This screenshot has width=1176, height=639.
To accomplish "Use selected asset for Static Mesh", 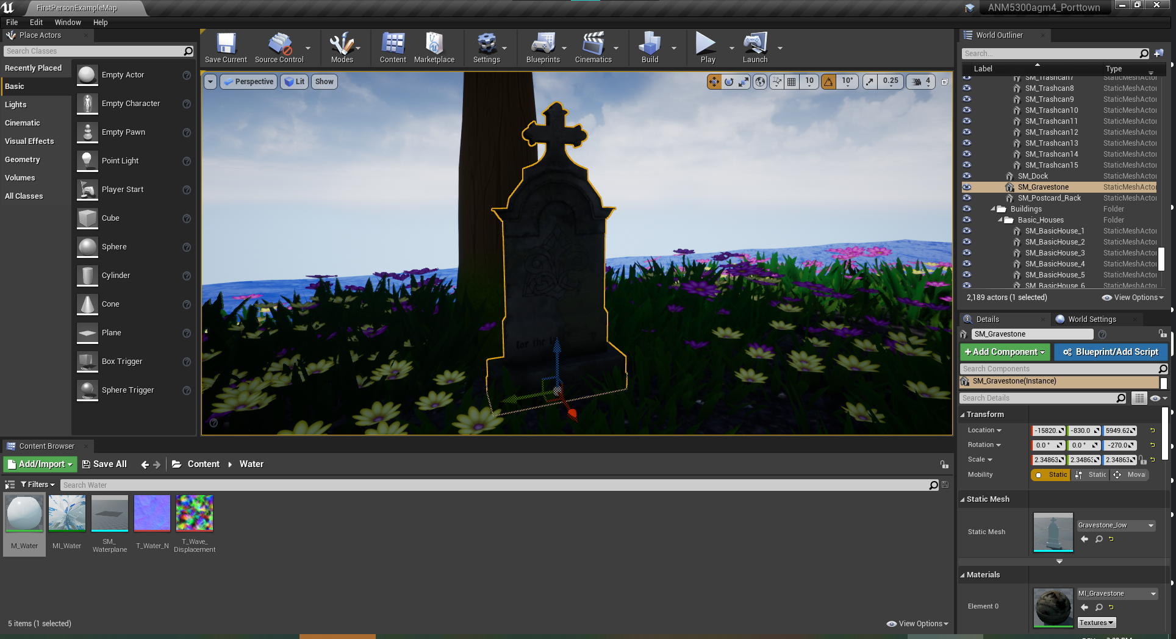I will click(1084, 539).
